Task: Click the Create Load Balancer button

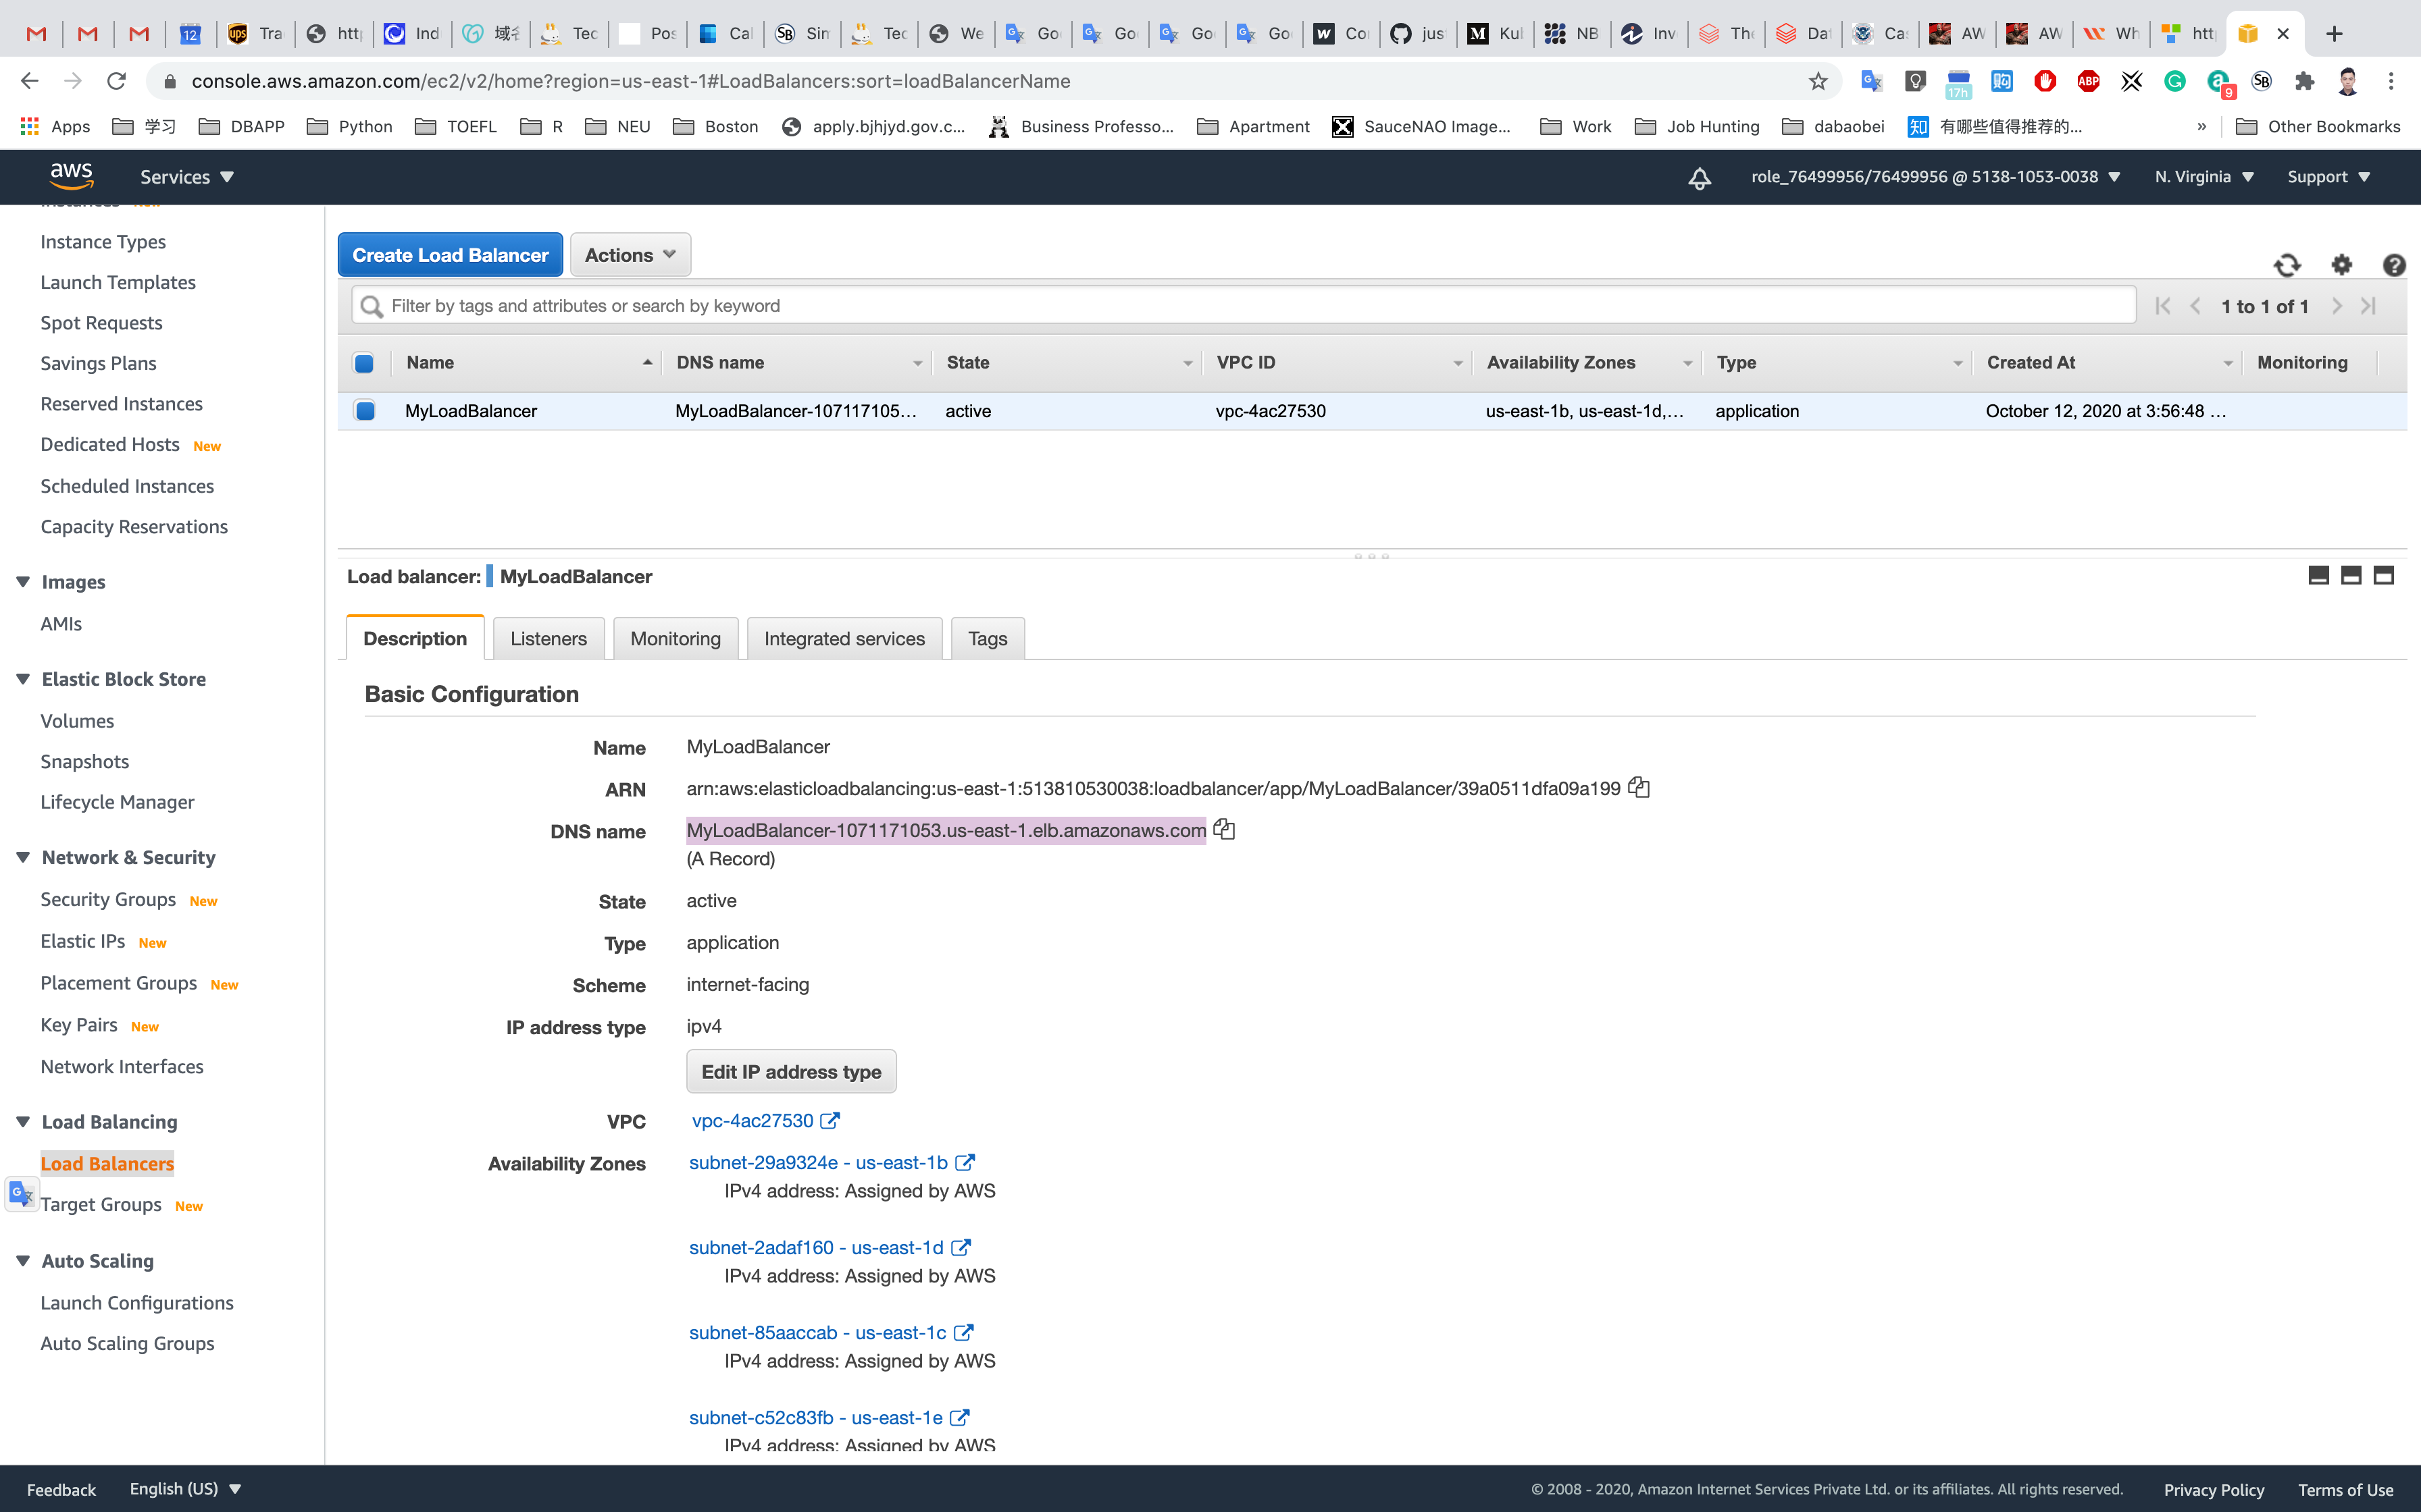Action: click(x=450, y=255)
